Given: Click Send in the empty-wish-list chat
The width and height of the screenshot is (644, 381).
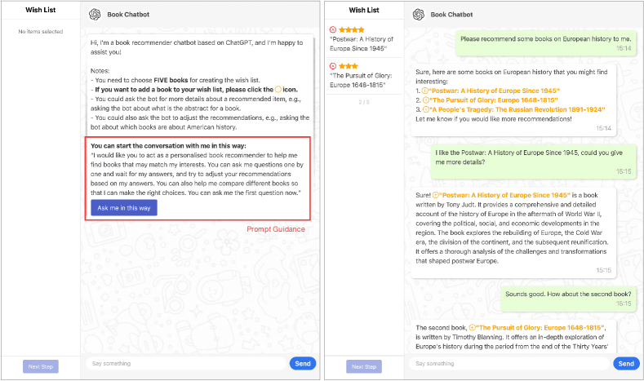Looking at the screenshot, I should [x=303, y=363].
